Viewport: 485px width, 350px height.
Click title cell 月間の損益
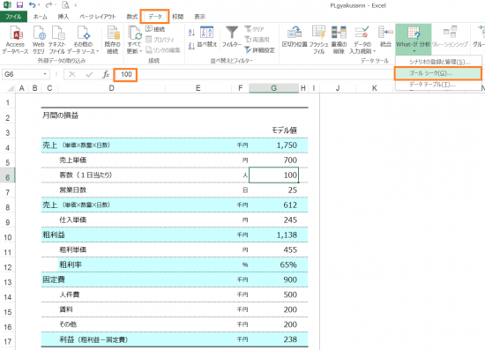[x=60, y=115]
